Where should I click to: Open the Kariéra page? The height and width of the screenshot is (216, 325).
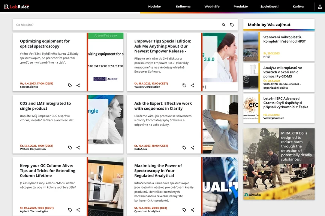pos(298,6)
